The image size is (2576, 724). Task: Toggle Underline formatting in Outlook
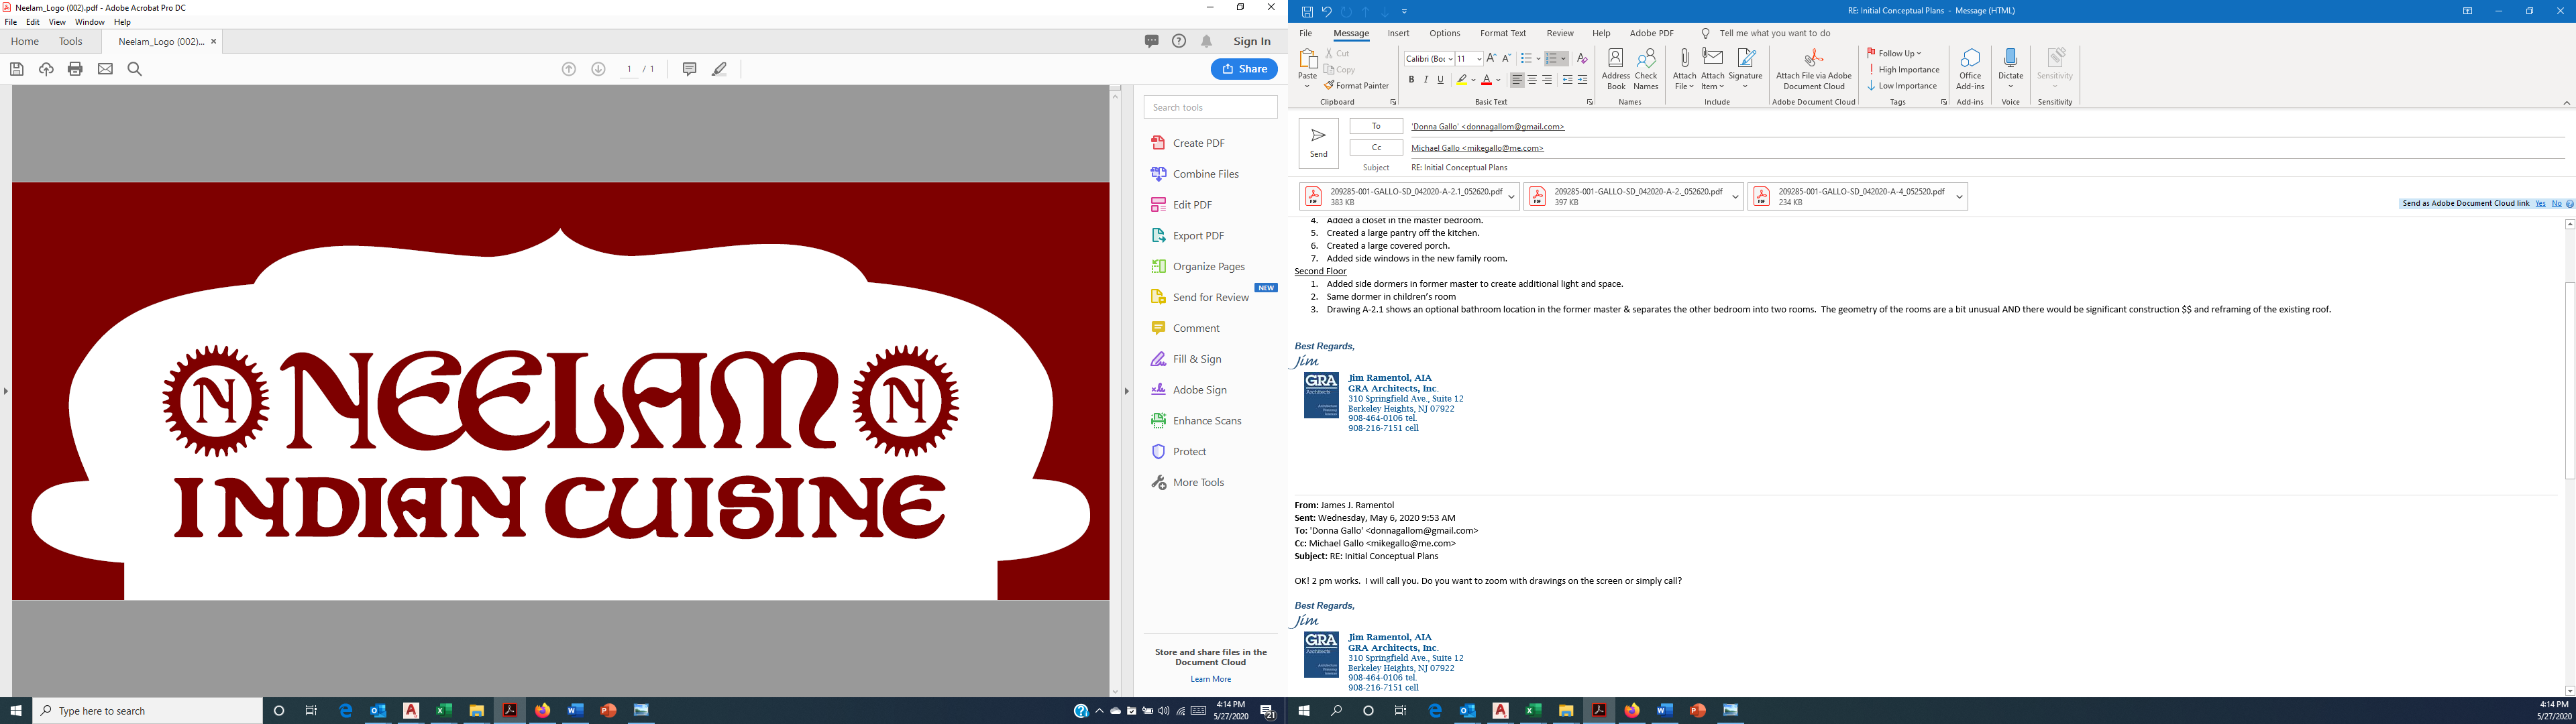[x=1441, y=80]
